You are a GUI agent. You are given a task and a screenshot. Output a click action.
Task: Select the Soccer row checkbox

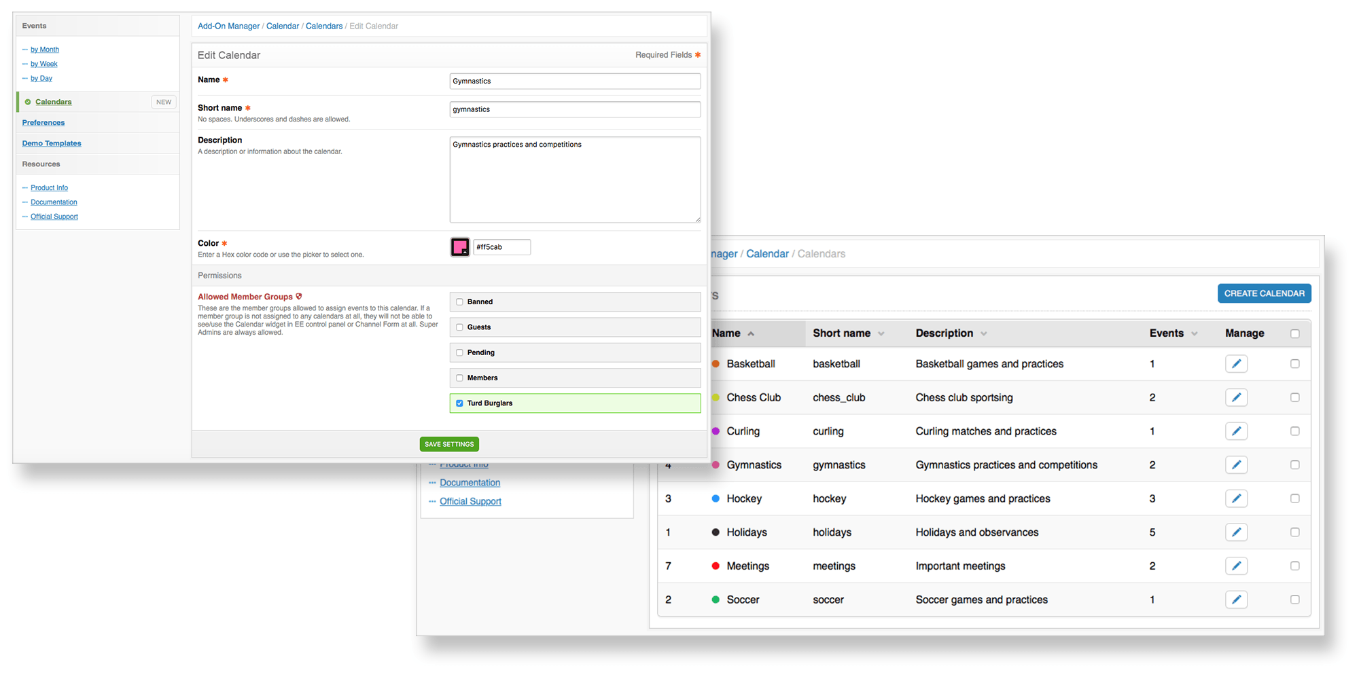pyautogui.click(x=1294, y=600)
